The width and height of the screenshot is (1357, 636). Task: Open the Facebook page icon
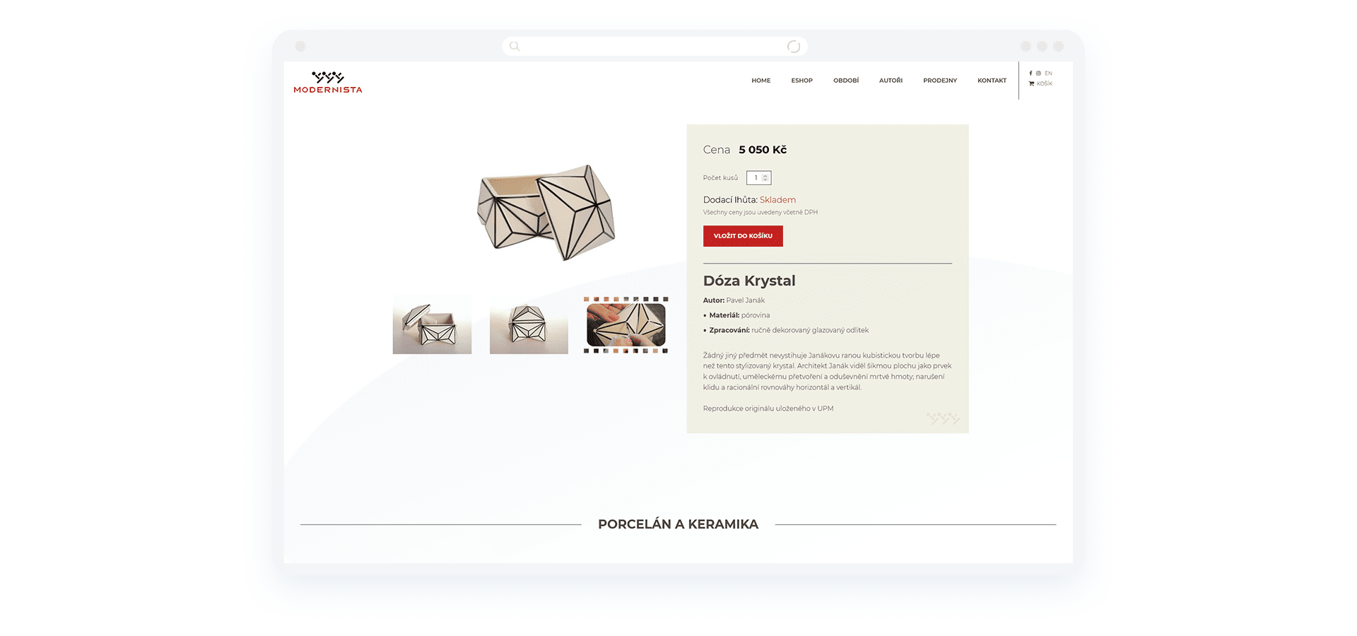[1030, 73]
